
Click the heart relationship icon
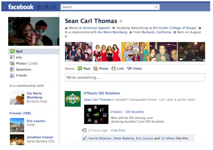[200, 28]
